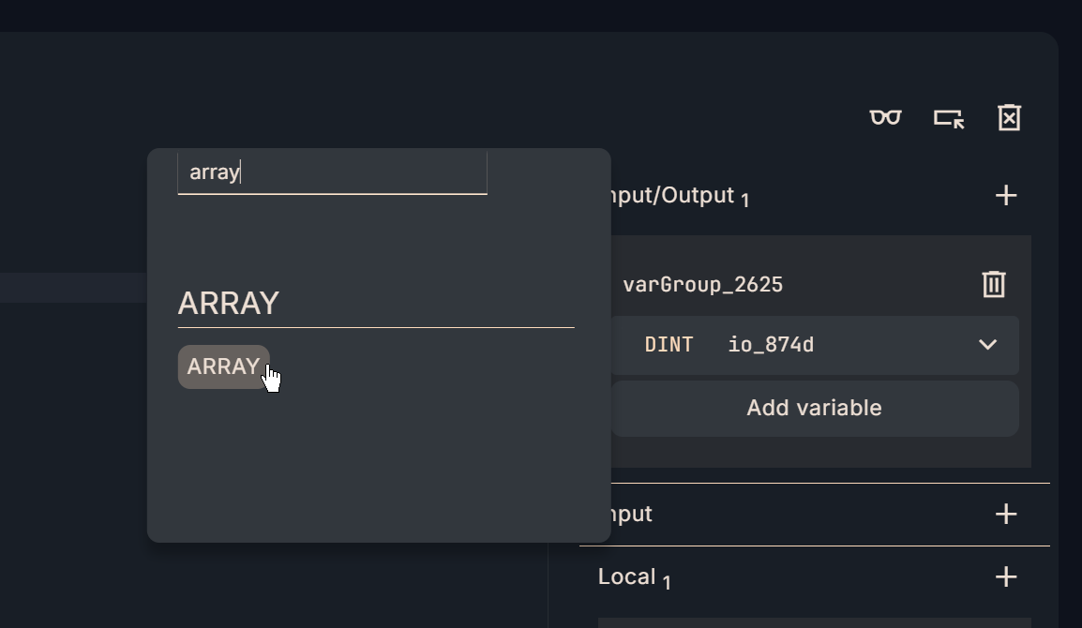Click the ARRAY category heading
The image size is (1082, 628).
(229, 304)
